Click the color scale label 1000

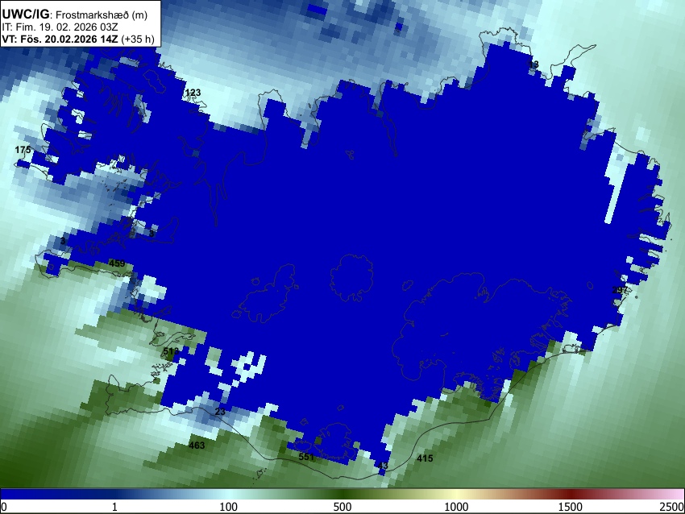456,507
